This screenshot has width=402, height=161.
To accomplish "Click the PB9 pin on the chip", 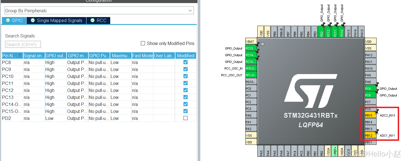I will (x=274, y=32).
